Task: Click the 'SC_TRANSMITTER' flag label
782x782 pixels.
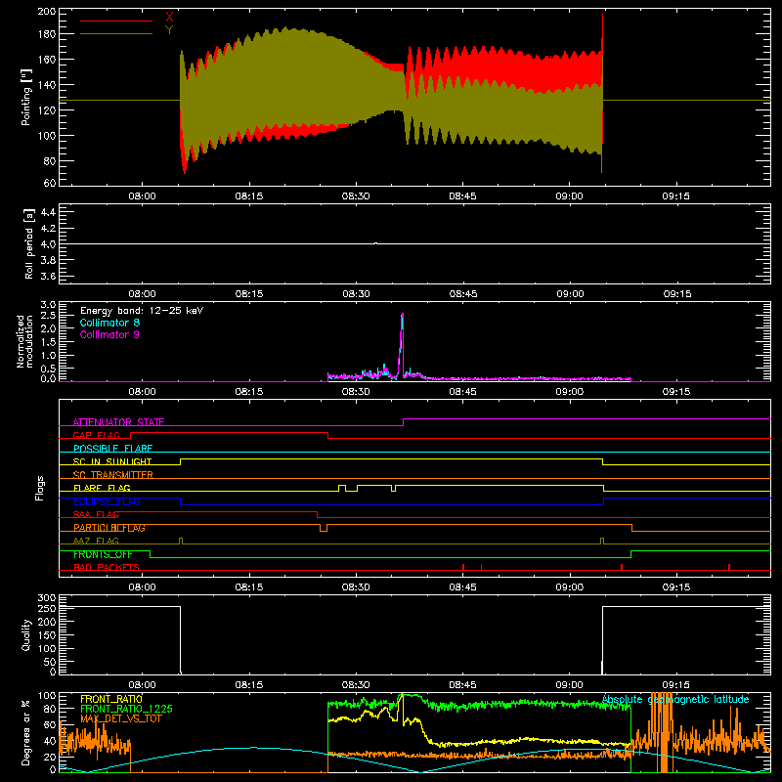Action: coord(112,475)
